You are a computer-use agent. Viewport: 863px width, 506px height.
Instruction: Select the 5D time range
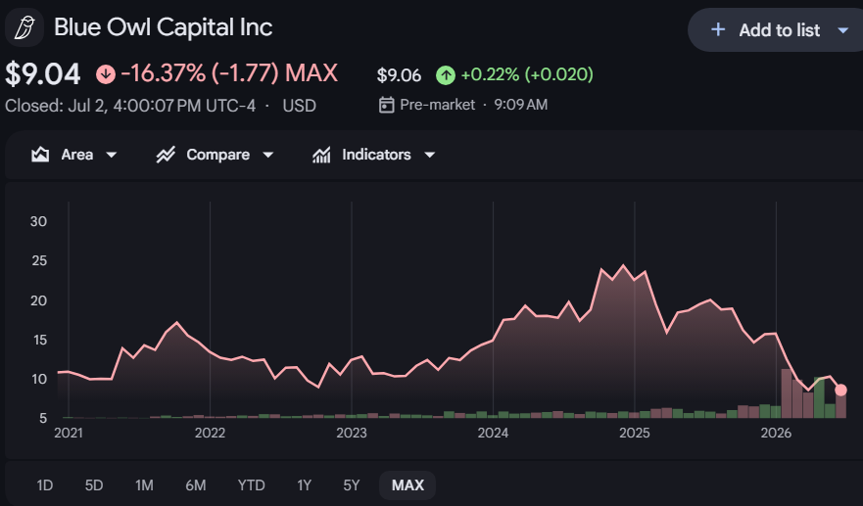[94, 485]
